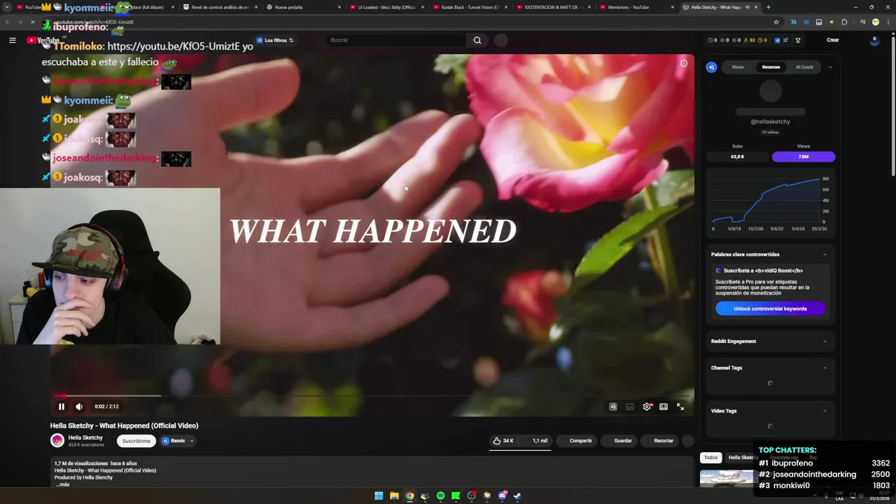Screen dimensions: 896x504
Task: Collapse the Video Tags section
Action: 825,412
